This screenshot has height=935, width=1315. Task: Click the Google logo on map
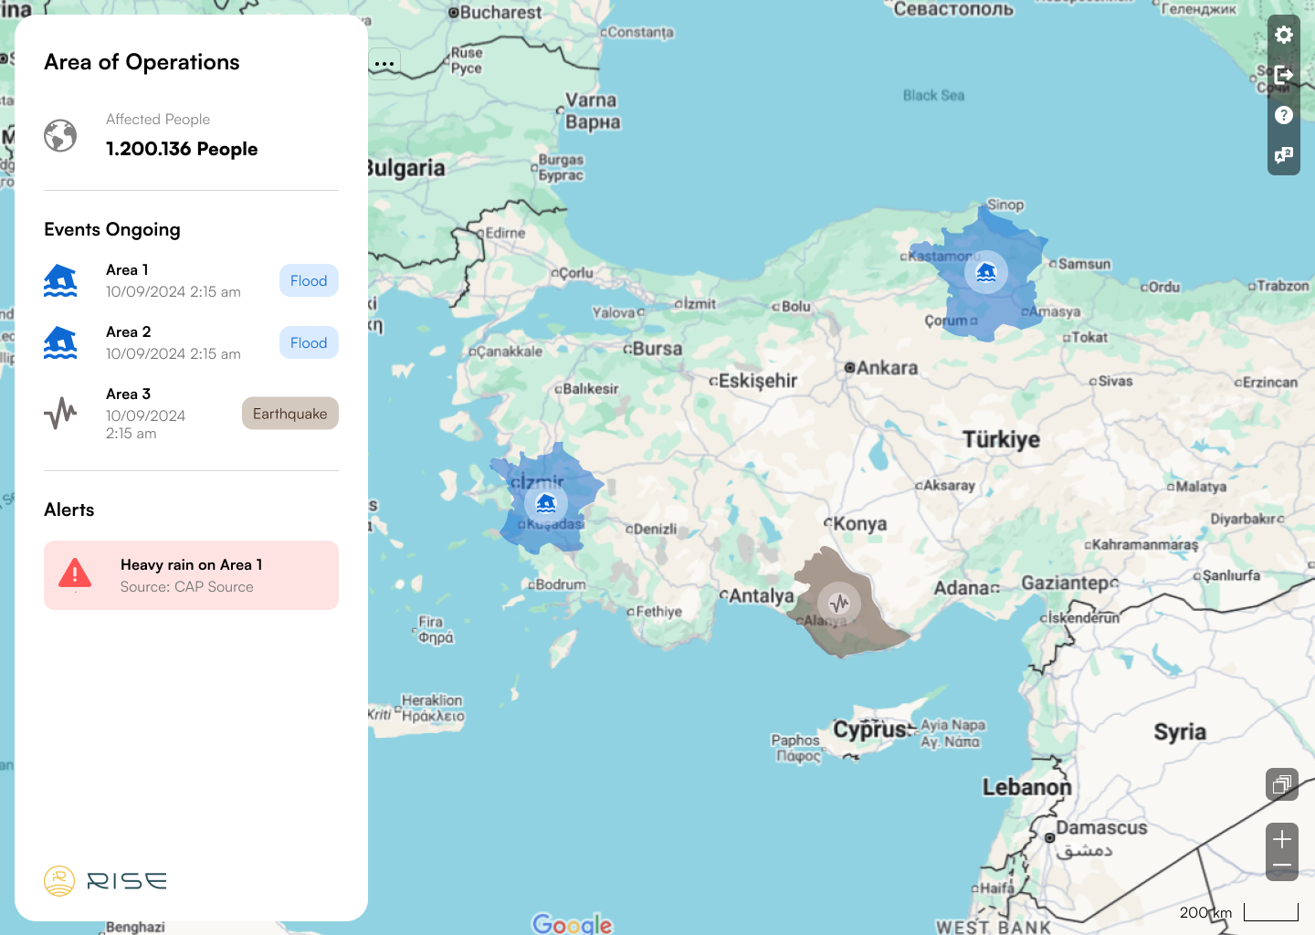pyautogui.click(x=573, y=923)
